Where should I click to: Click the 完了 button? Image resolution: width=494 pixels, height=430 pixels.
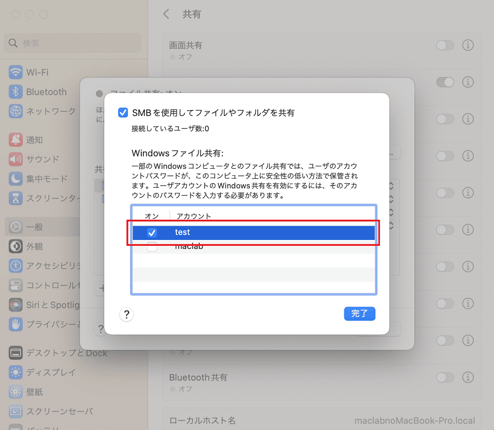click(360, 313)
